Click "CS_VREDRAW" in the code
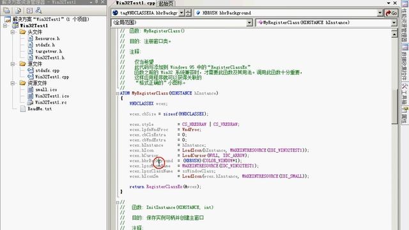The height and width of the screenshot is (230, 409). [226, 125]
